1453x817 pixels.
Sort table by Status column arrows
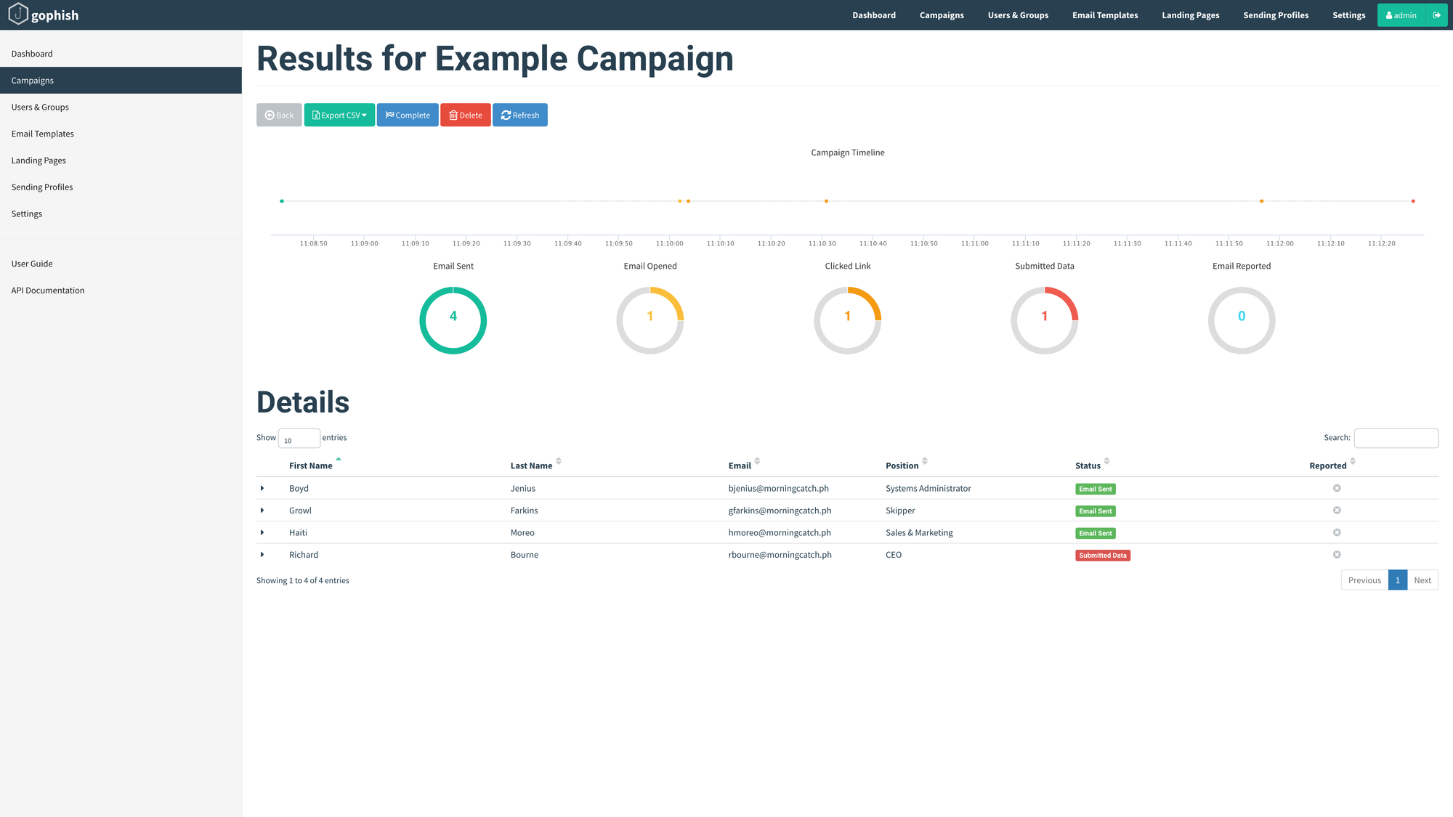click(x=1106, y=462)
